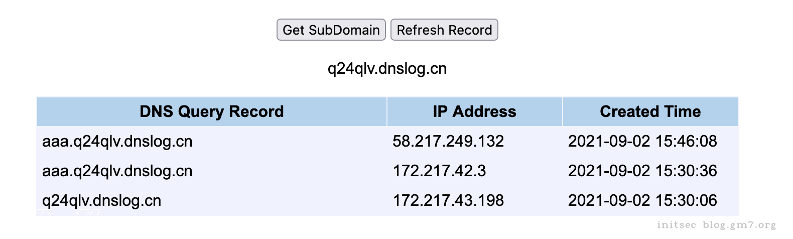Select the q24qlv.dnslog.cn record in last row

tap(101, 200)
